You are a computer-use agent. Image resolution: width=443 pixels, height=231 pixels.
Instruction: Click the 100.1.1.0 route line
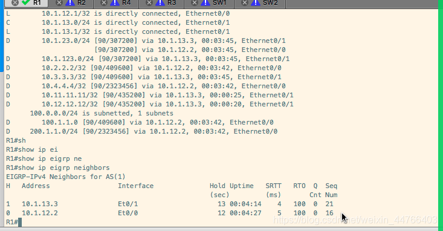pyautogui.click(x=140, y=122)
